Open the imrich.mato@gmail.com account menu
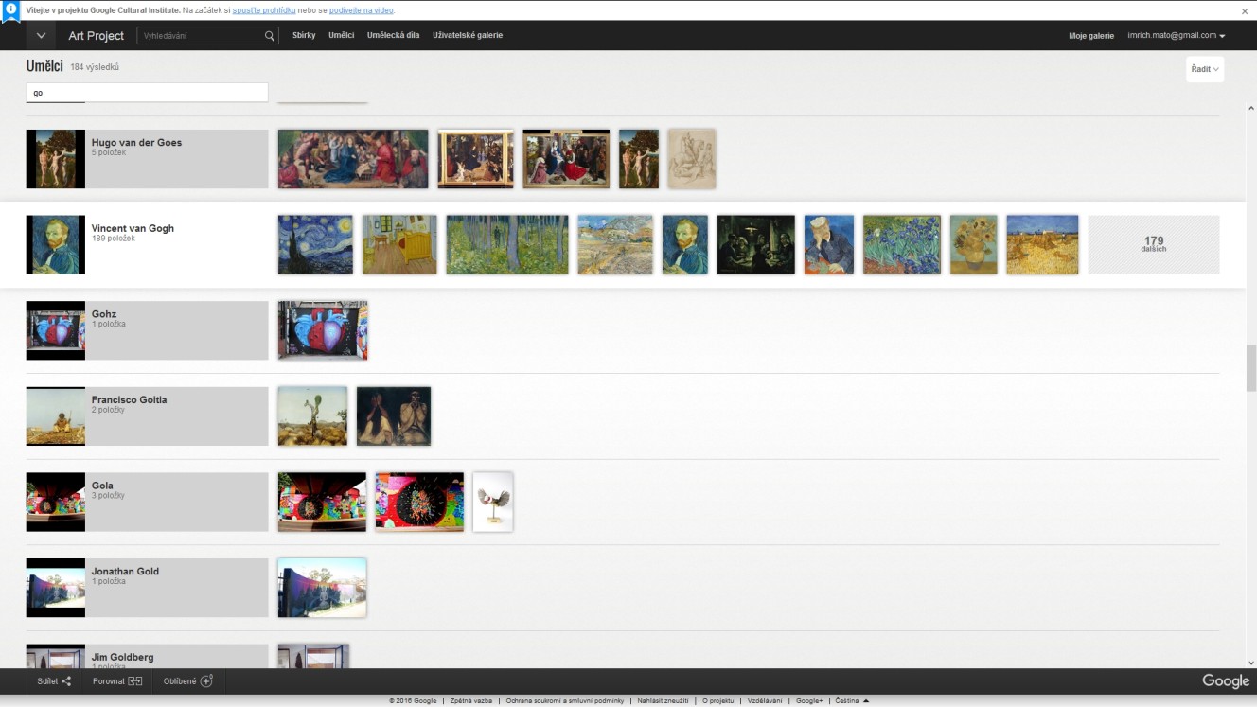The image size is (1257, 707). click(1176, 36)
